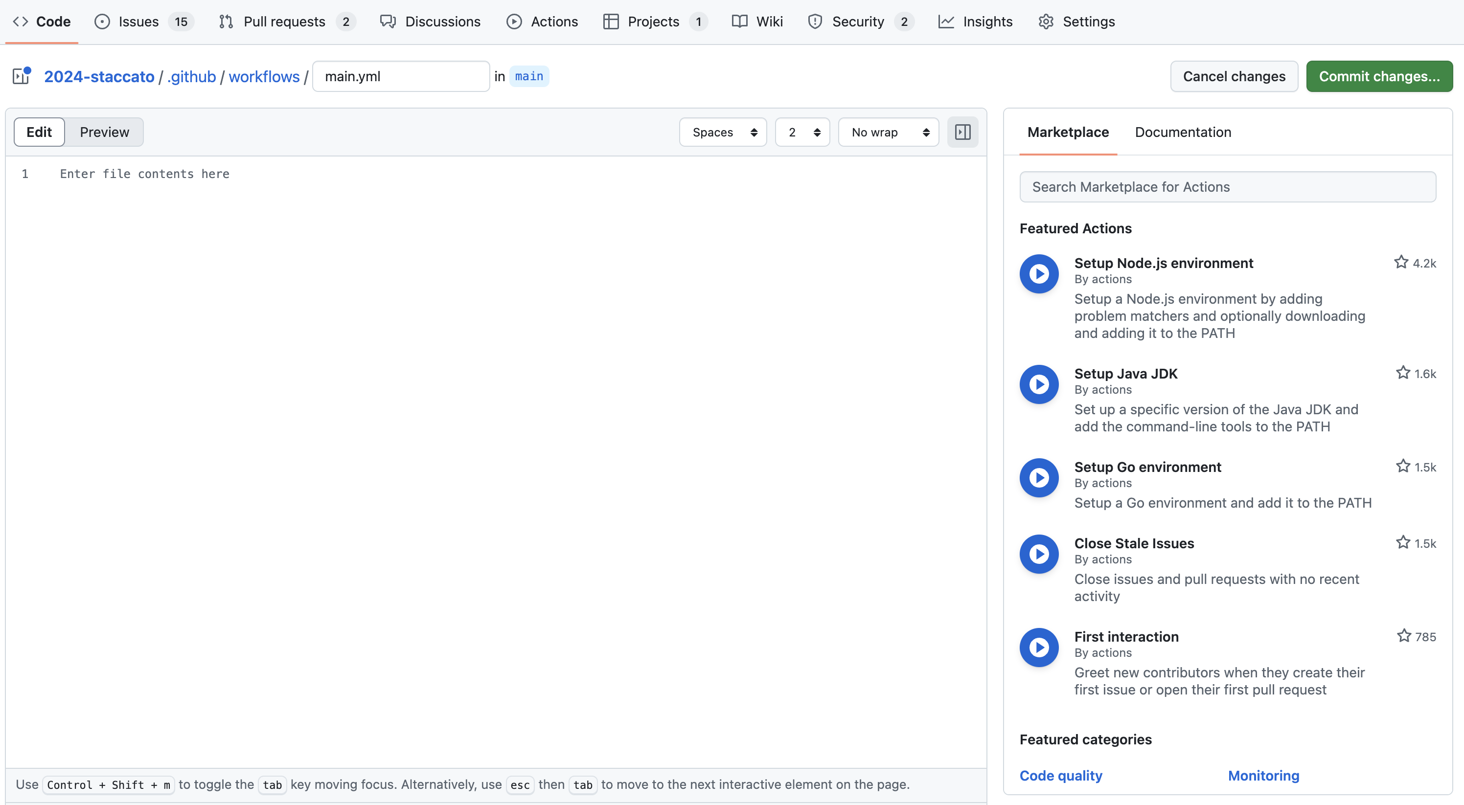The width and height of the screenshot is (1464, 805).
Task: Open the Spaces indent mode dropdown
Action: (x=723, y=133)
